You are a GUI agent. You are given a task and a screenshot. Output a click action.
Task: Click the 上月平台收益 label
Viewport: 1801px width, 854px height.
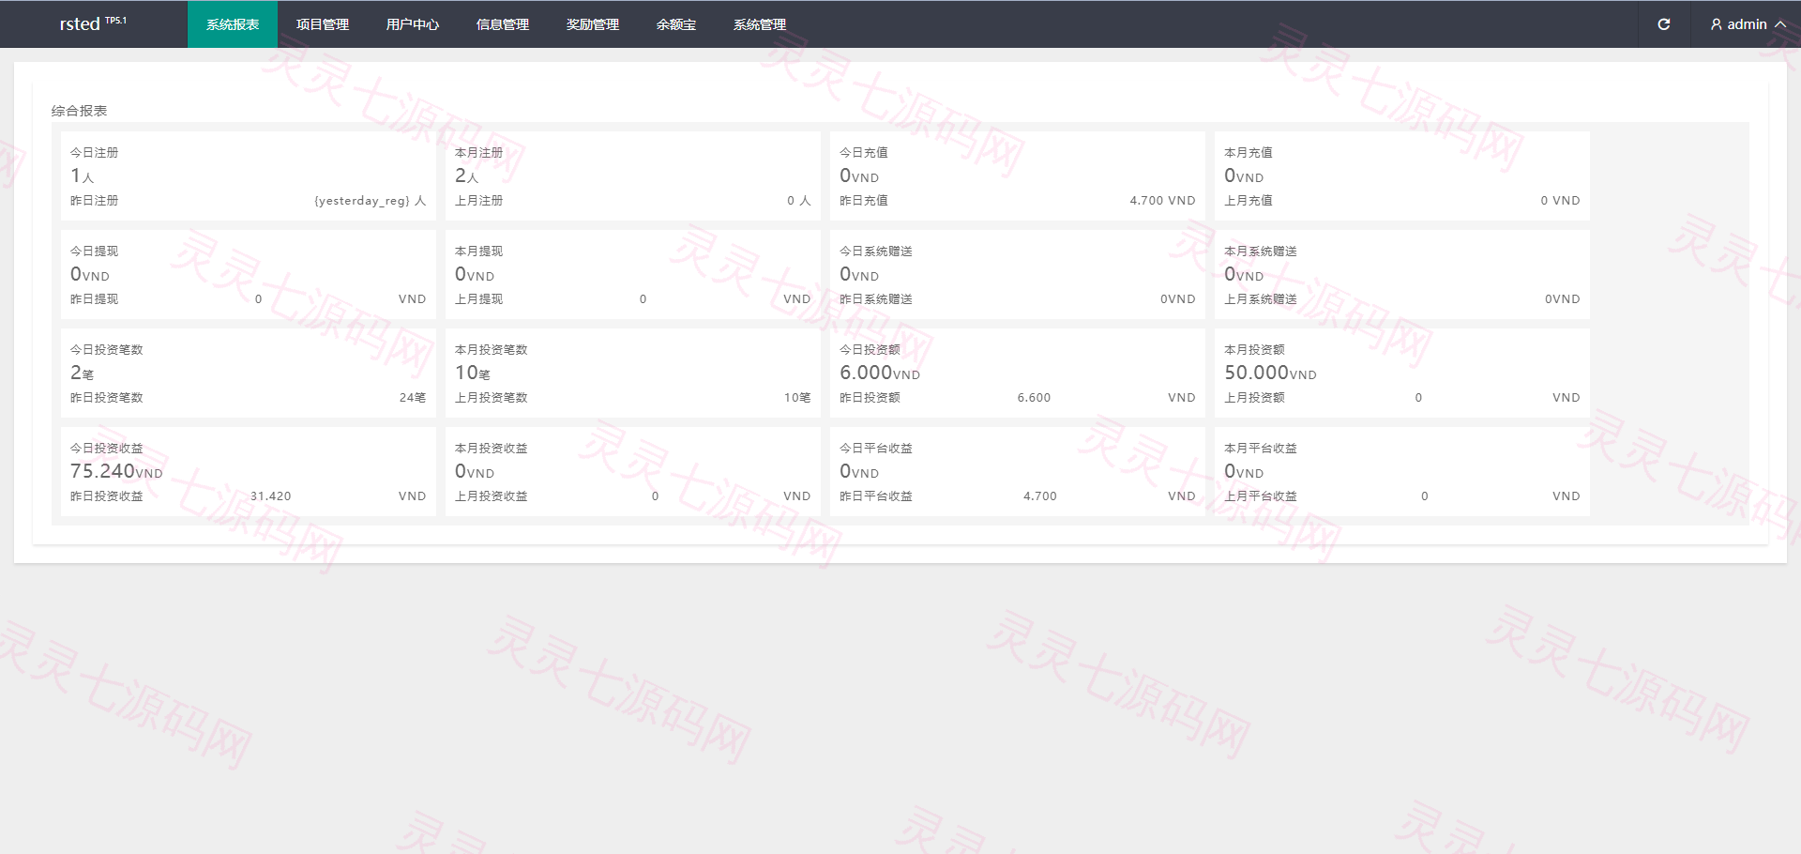pos(1260,496)
